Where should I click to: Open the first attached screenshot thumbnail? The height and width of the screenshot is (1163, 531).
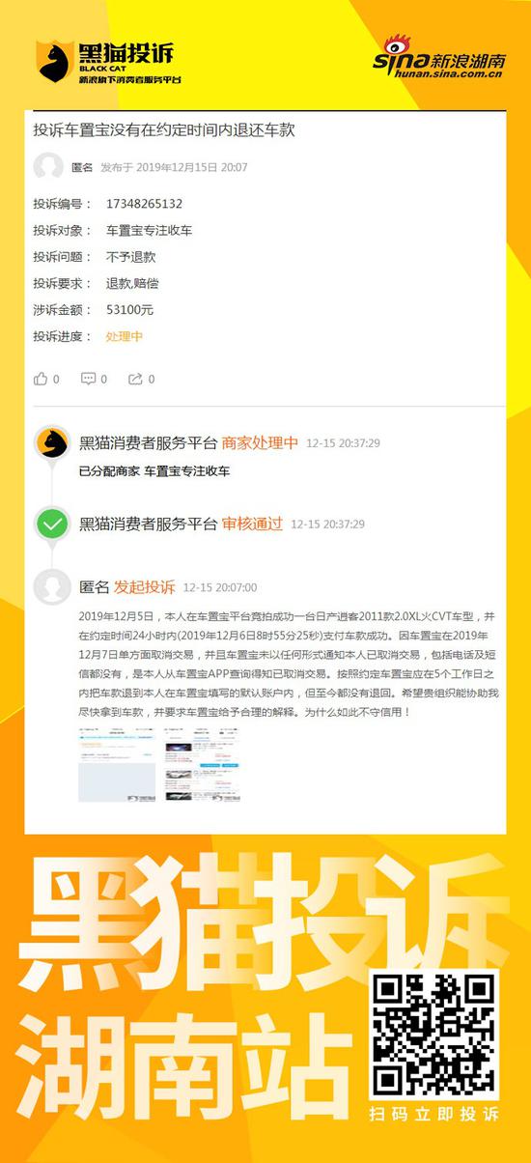(117, 763)
